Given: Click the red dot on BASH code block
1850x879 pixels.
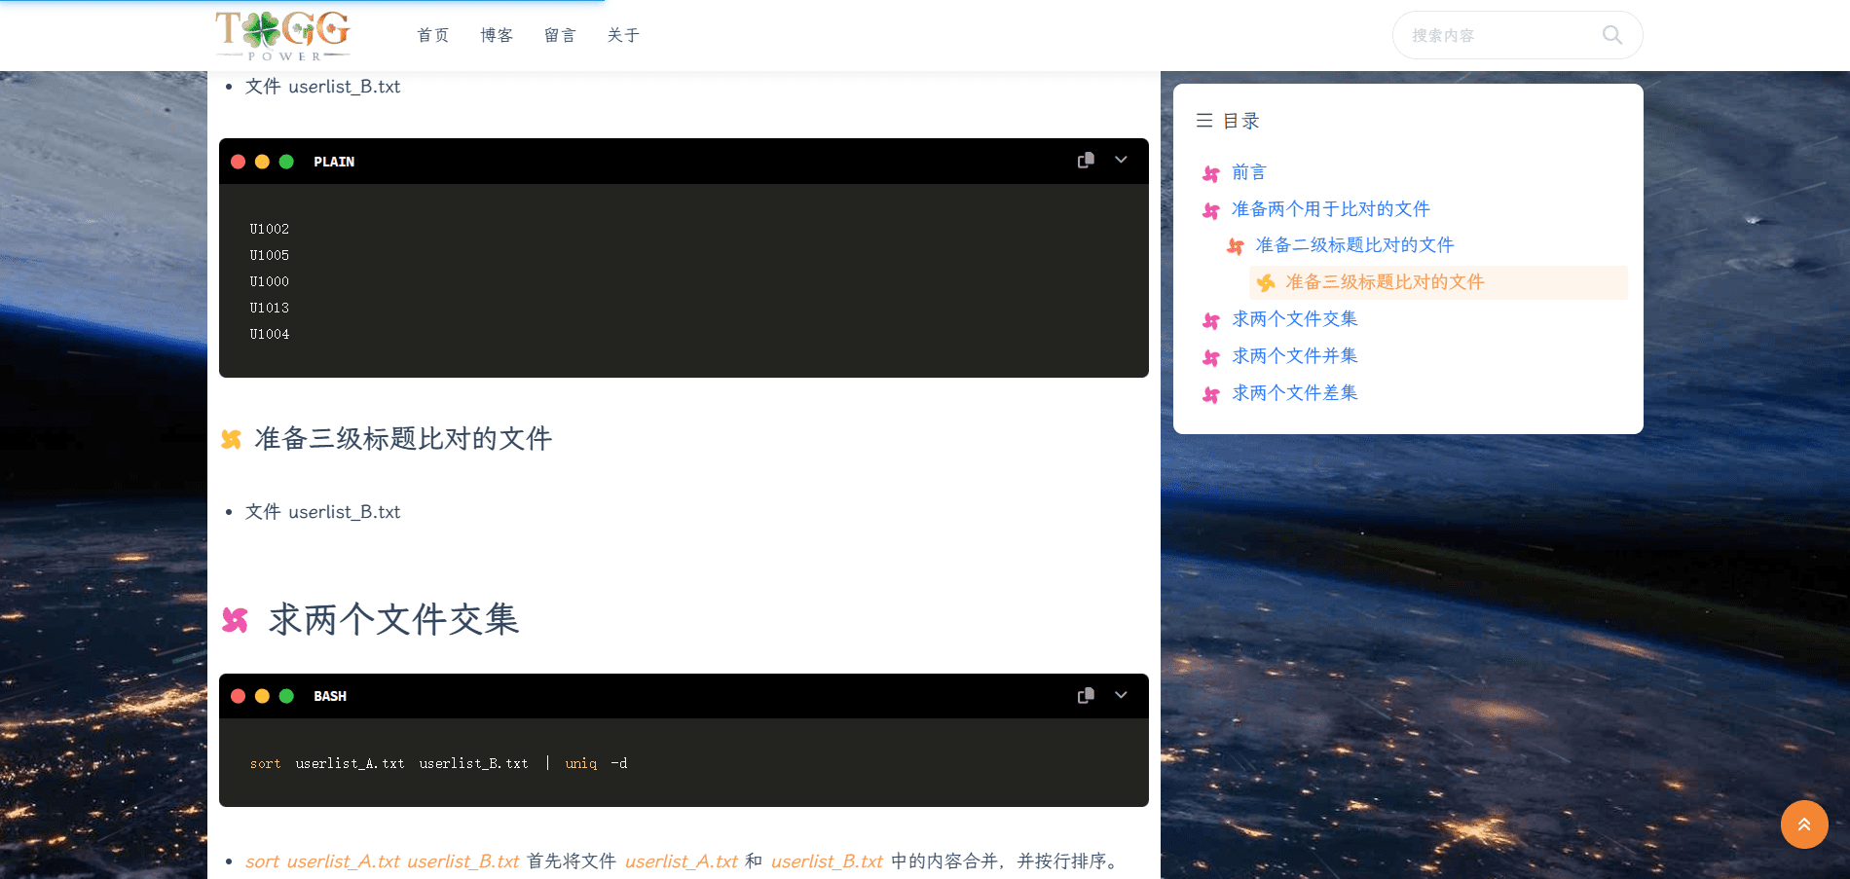Looking at the screenshot, I should (238, 696).
